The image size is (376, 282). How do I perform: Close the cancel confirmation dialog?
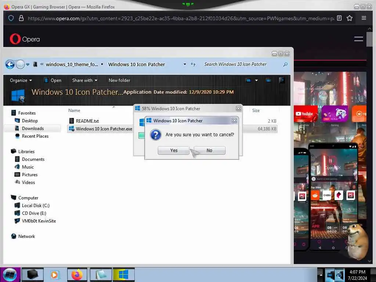point(235,120)
